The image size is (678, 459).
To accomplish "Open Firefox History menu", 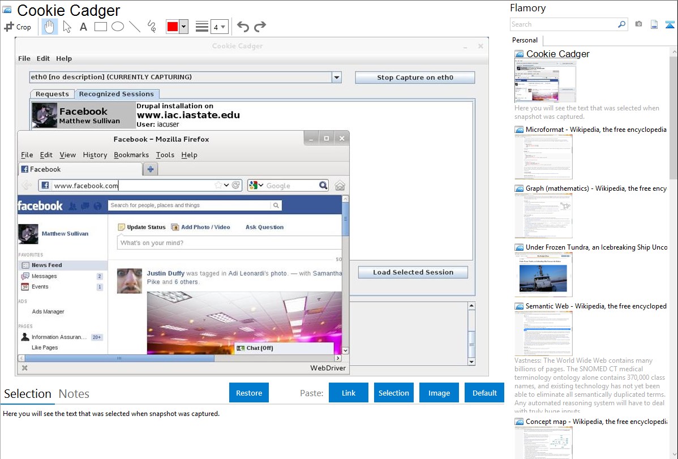I will pos(95,155).
